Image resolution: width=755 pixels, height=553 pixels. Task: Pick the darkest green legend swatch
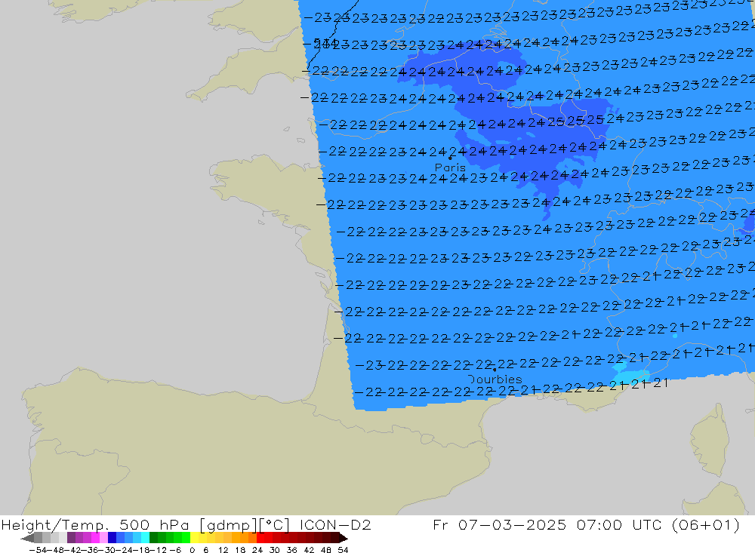pyautogui.click(x=153, y=538)
